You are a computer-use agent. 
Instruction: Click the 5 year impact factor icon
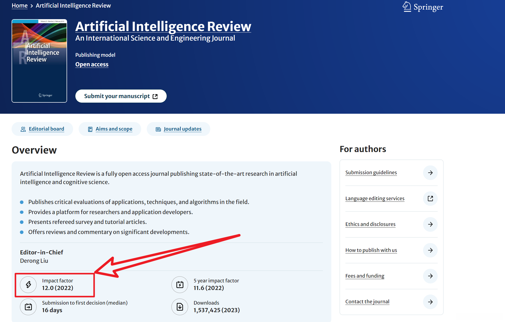pyautogui.click(x=180, y=285)
